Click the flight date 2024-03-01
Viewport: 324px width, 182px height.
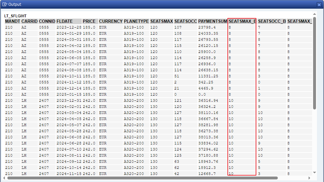pyautogui.click(x=69, y=39)
